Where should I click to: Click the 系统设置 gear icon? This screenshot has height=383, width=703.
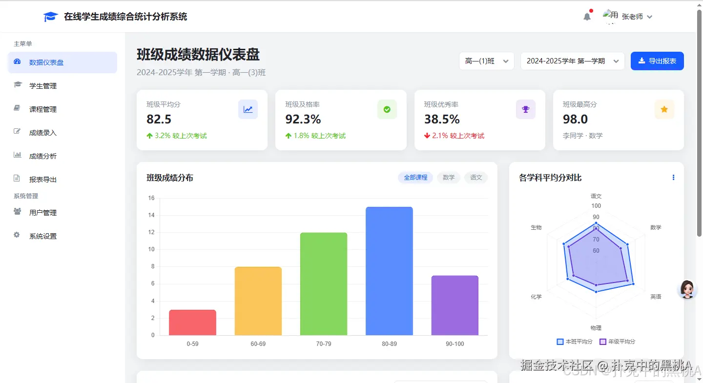pyautogui.click(x=17, y=235)
